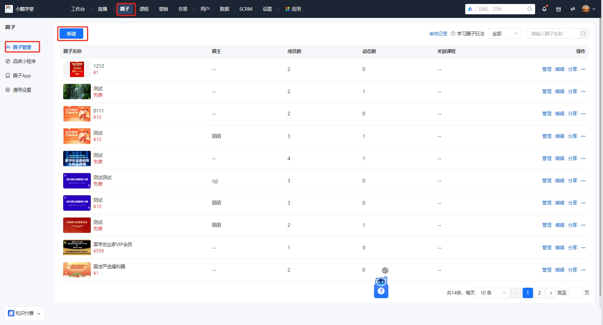Image resolution: width=603 pixels, height=325 pixels.
Task: Click the account switch arrows icon
Action: point(572,9)
